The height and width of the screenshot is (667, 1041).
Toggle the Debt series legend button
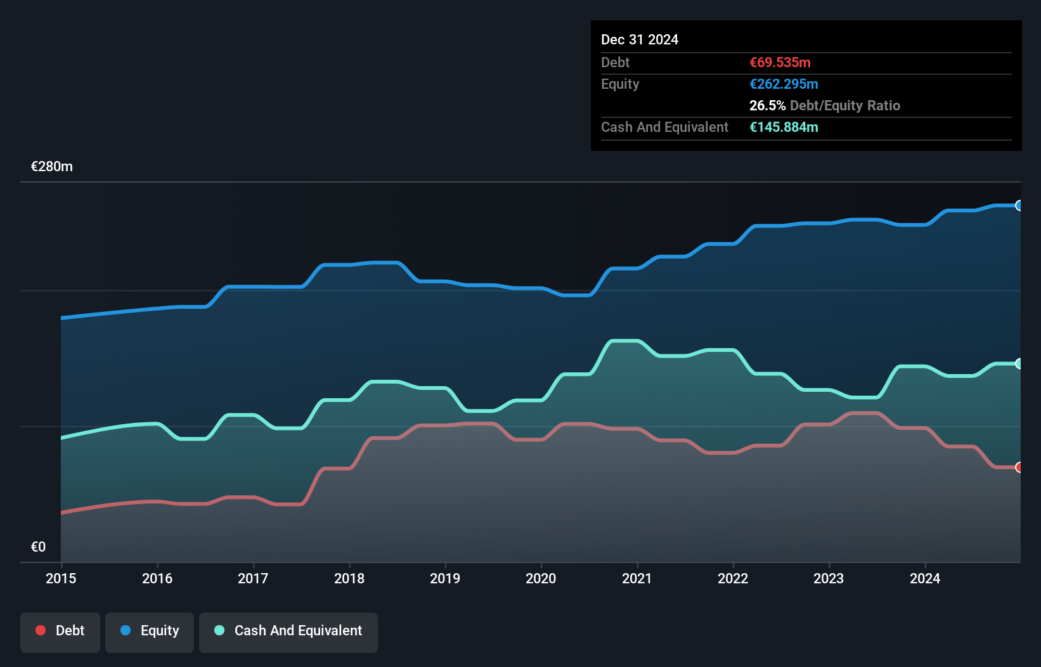(x=60, y=631)
